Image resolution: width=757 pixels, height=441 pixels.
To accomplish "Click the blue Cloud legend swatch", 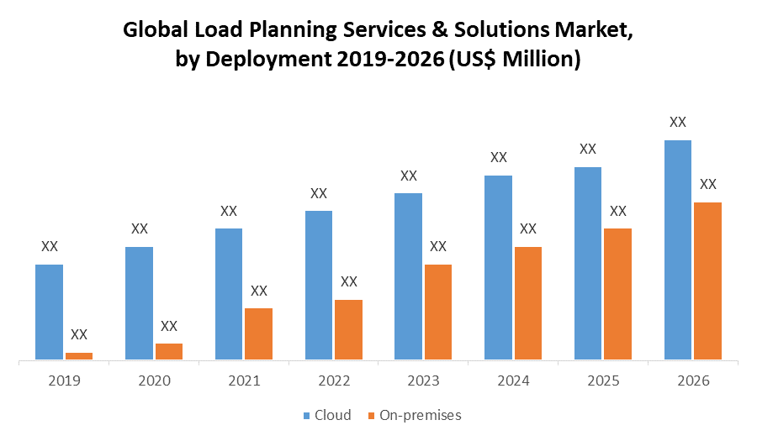I will click(x=307, y=415).
